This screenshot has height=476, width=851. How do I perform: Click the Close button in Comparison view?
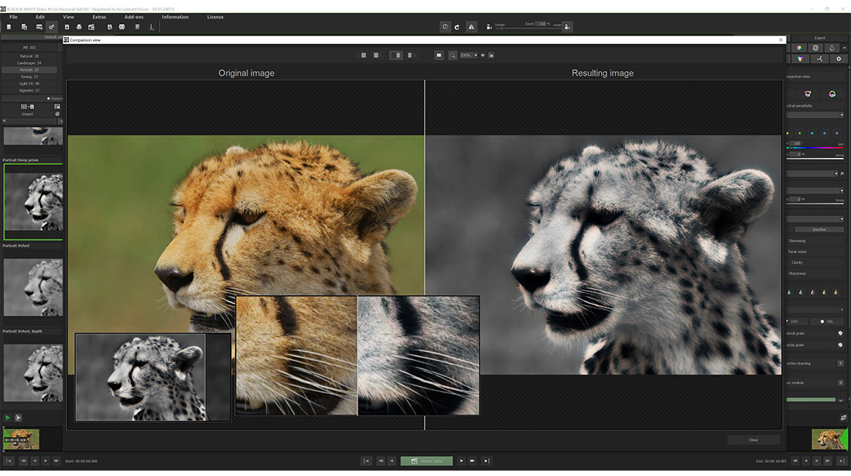click(x=752, y=439)
